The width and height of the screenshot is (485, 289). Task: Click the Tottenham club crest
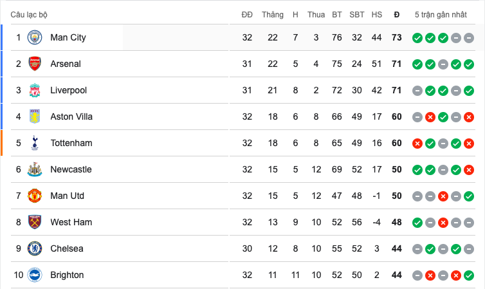(35, 143)
